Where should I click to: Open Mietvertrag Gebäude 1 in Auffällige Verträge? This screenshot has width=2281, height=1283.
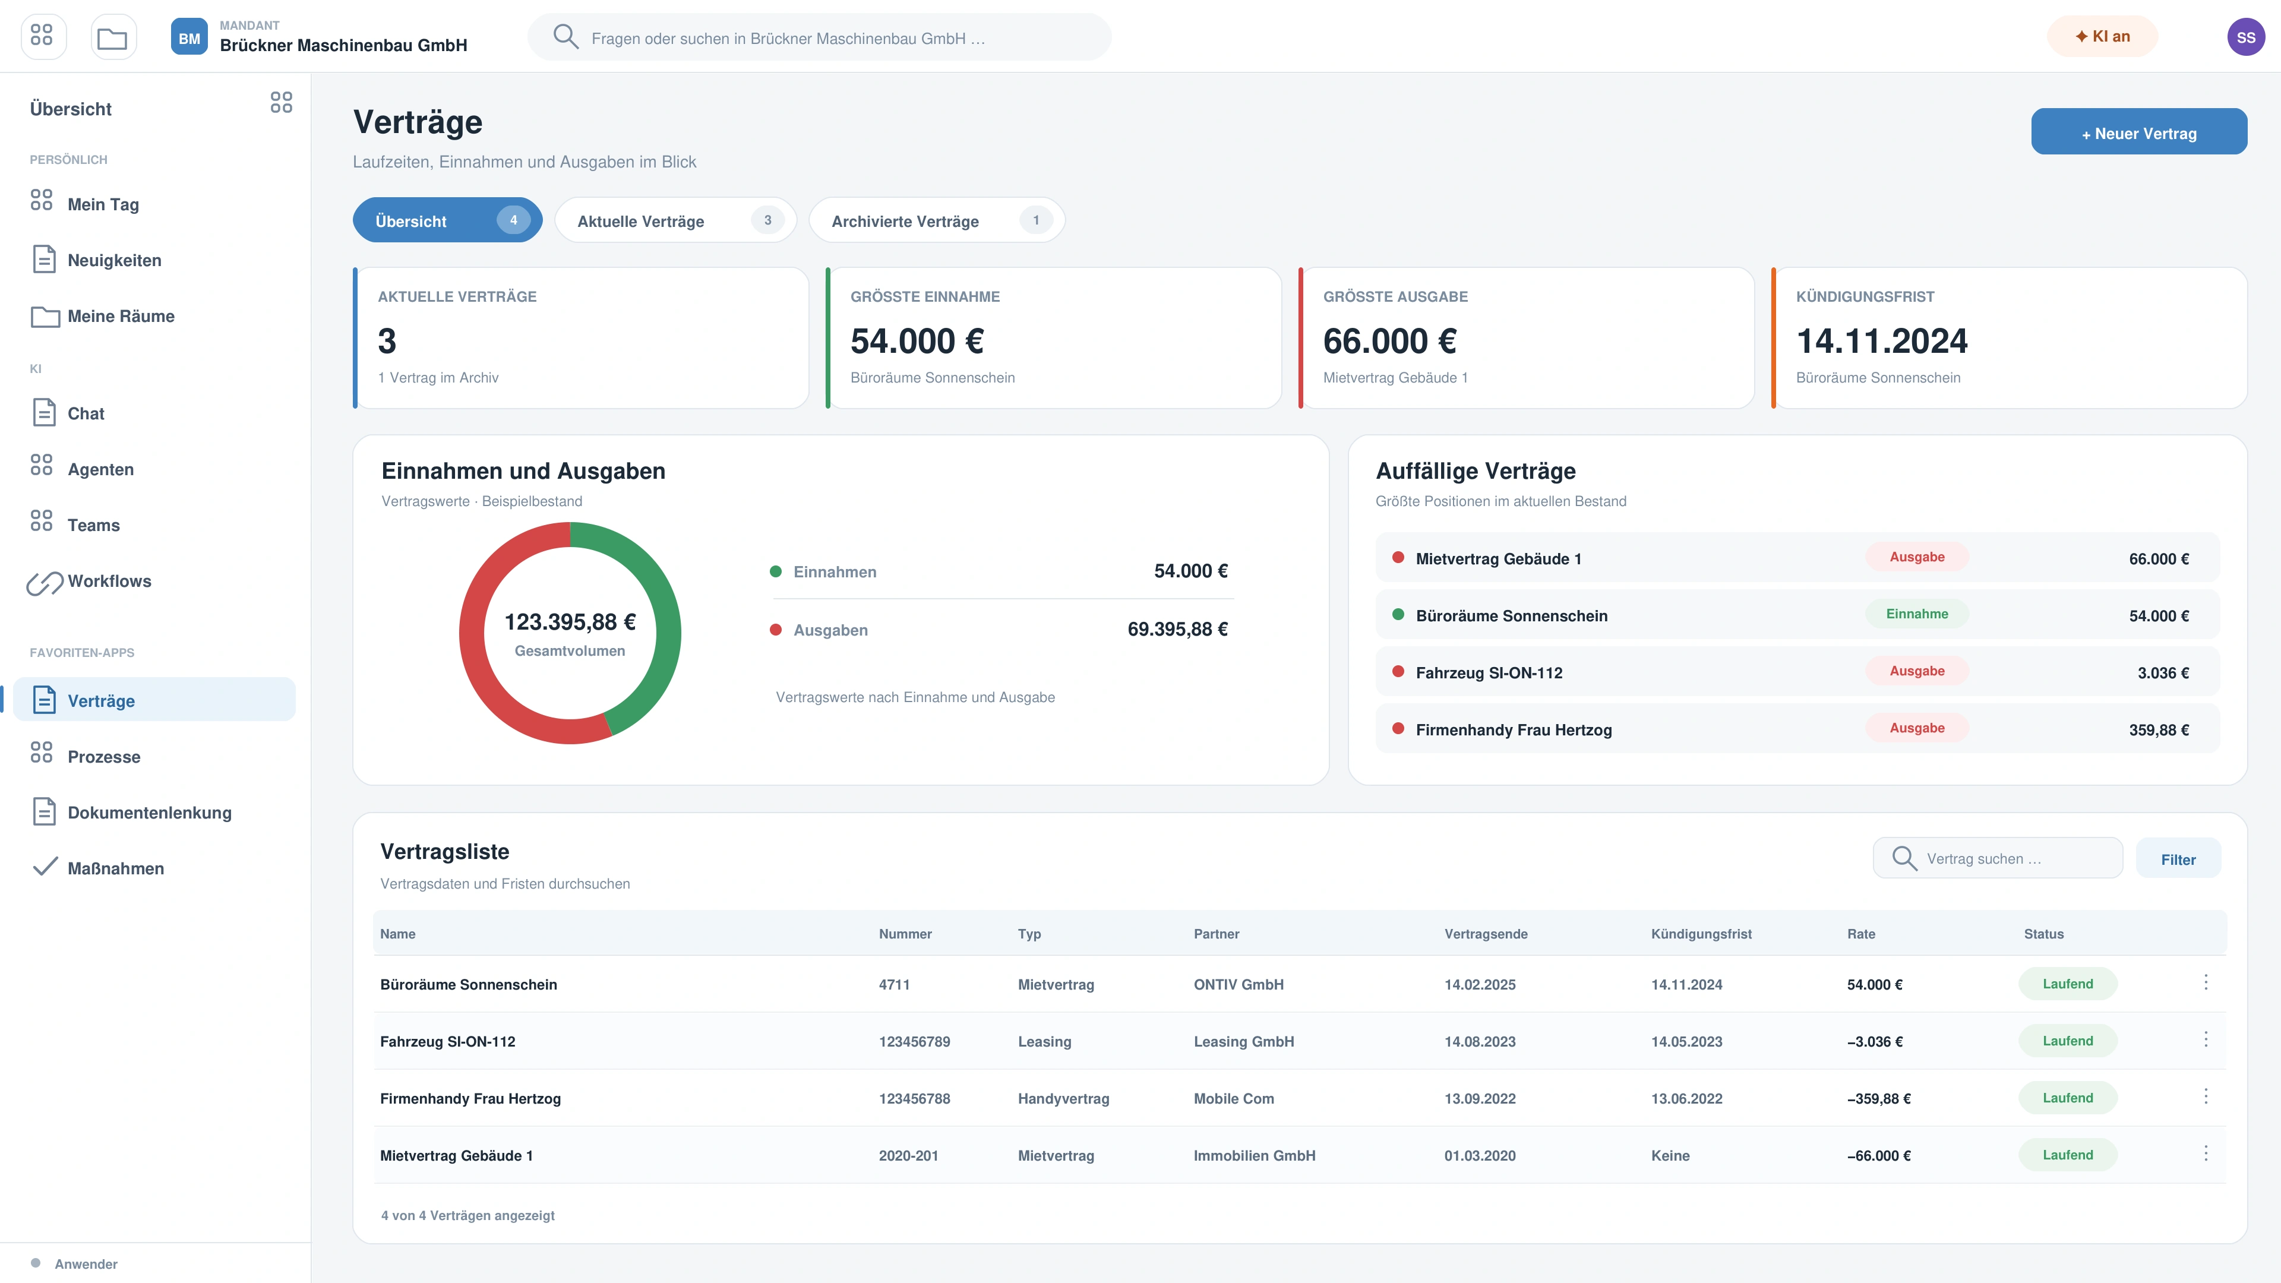tap(1797, 558)
